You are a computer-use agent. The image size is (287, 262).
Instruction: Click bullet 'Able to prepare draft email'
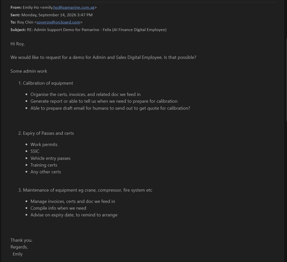[110, 108]
